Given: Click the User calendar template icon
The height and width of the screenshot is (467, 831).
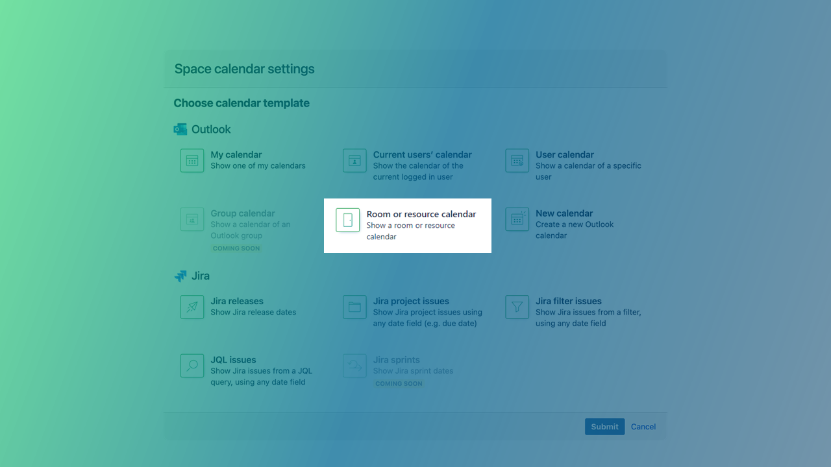Looking at the screenshot, I should coord(517,161).
